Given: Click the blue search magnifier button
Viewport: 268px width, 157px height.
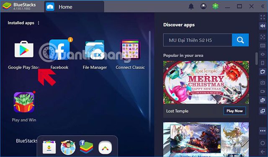Looking at the screenshot, I should click(240, 40).
